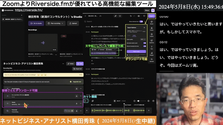Open the Captions panel icon
This screenshot has height=125, width=223.
click(x=152, y=41)
